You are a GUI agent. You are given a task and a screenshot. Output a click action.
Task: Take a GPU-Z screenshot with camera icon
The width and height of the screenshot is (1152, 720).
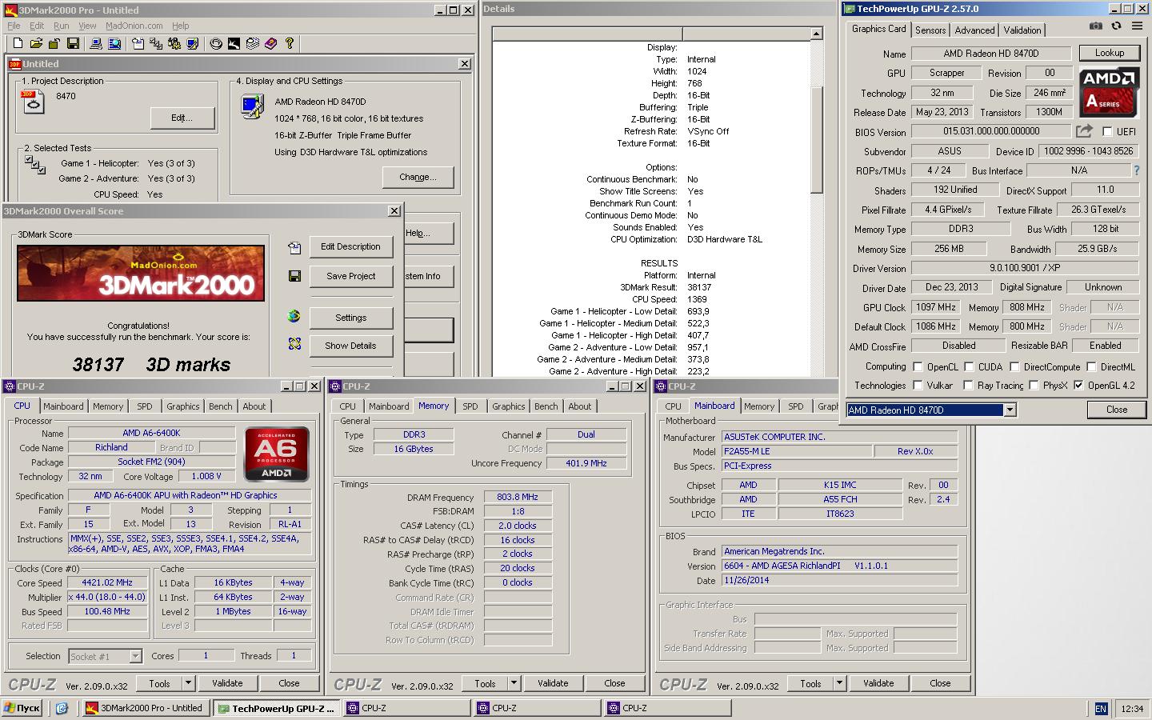pyautogui.click(x=1096, y=26)
